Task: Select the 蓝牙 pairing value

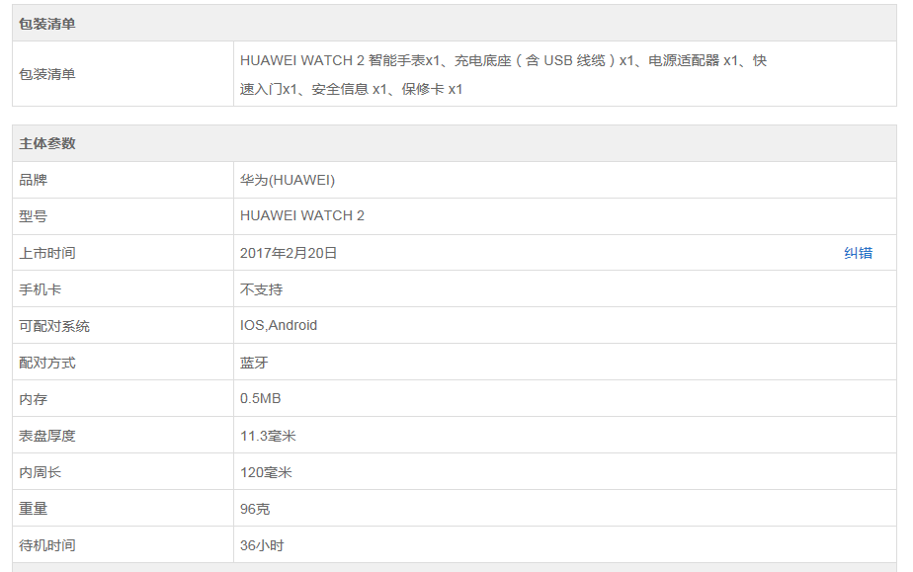Action: click(255, 363)
